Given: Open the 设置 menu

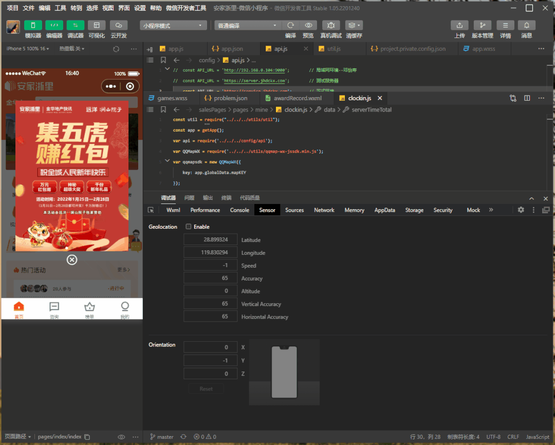Looking at the screenshot, I should pos(140,8).
